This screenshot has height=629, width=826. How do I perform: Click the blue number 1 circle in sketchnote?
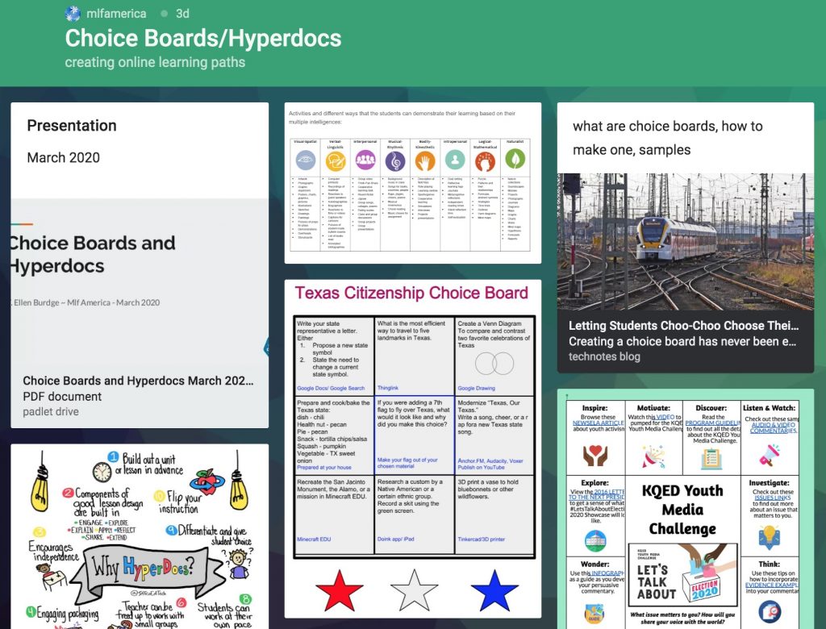click(x=113, y=456)
